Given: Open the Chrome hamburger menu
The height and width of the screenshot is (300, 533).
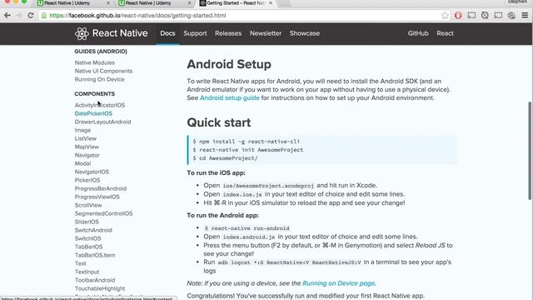Looking at the screenshot, I should point(525,15).
